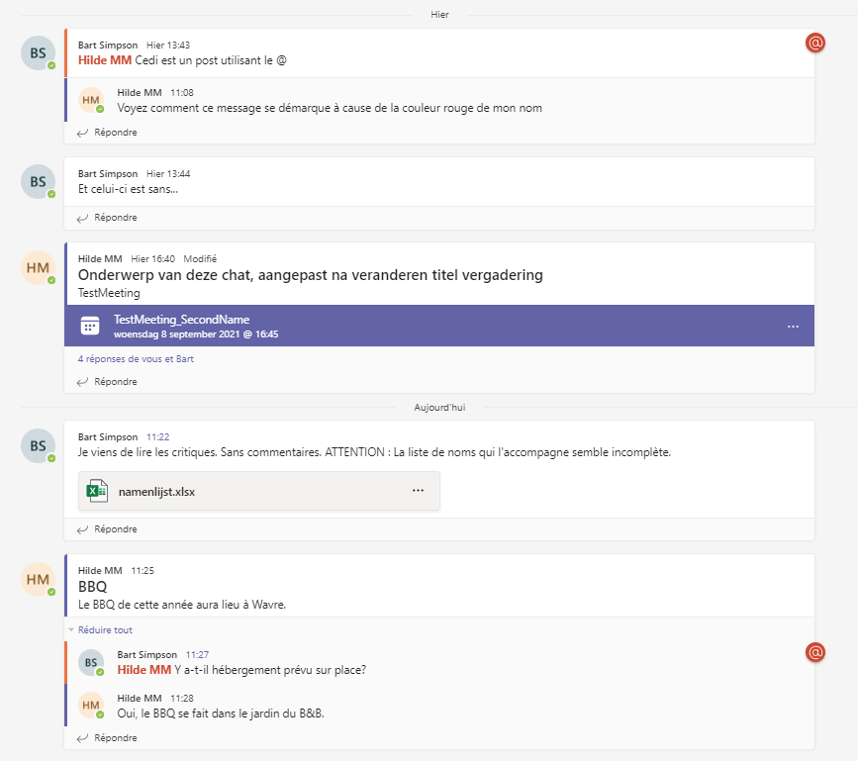Image resolution: width=858 pixels, height=761 pixels.
Task: Reply to the 'Et celui-ci est sans...' post
Action: [107, 218]
